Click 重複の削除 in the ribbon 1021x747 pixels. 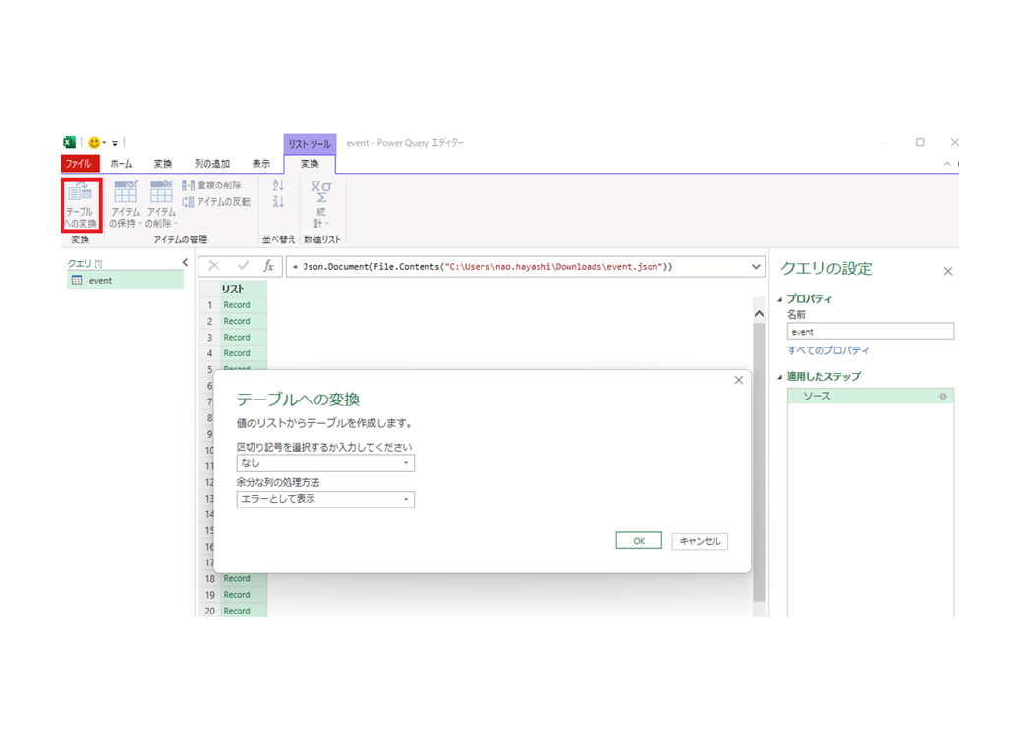point(211,186)
